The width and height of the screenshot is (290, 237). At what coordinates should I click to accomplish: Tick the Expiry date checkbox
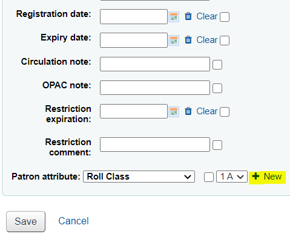click(225, 41)
